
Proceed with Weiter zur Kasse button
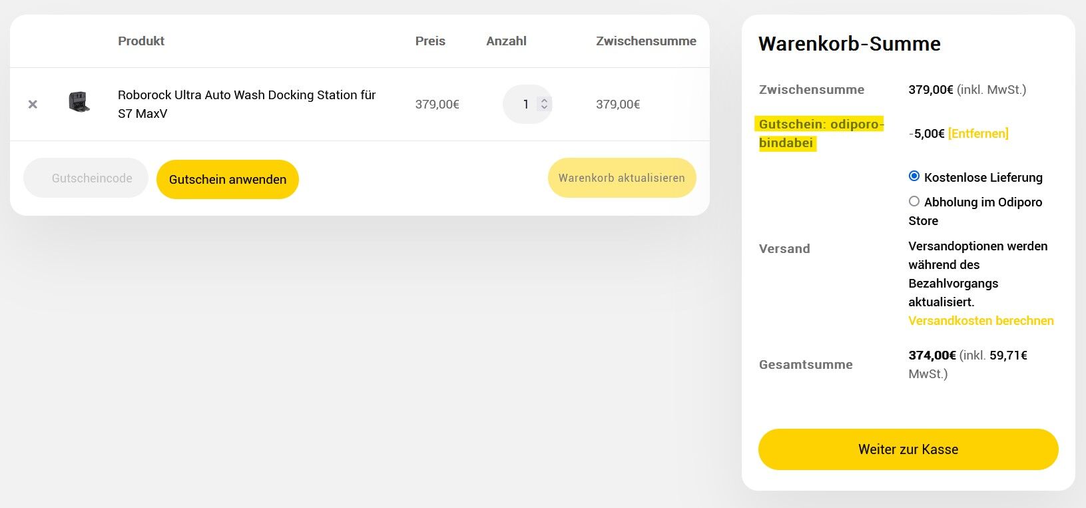pyautogui.click(x=908, y=449)
